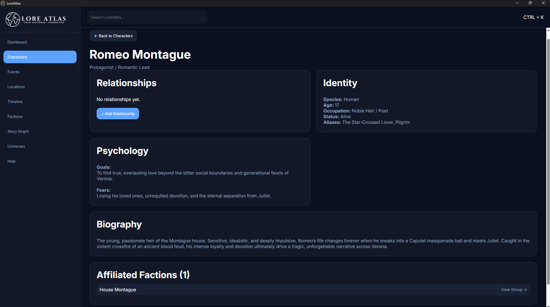Add a new relationship for Romeo

pos(118,114)
